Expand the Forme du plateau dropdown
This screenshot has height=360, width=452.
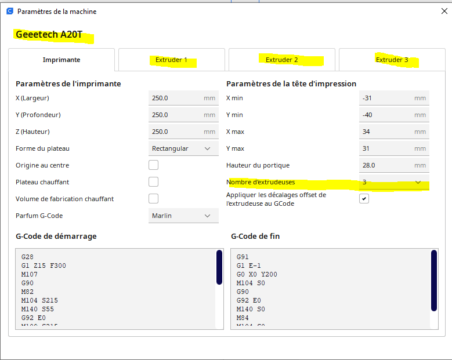(183, 148)
